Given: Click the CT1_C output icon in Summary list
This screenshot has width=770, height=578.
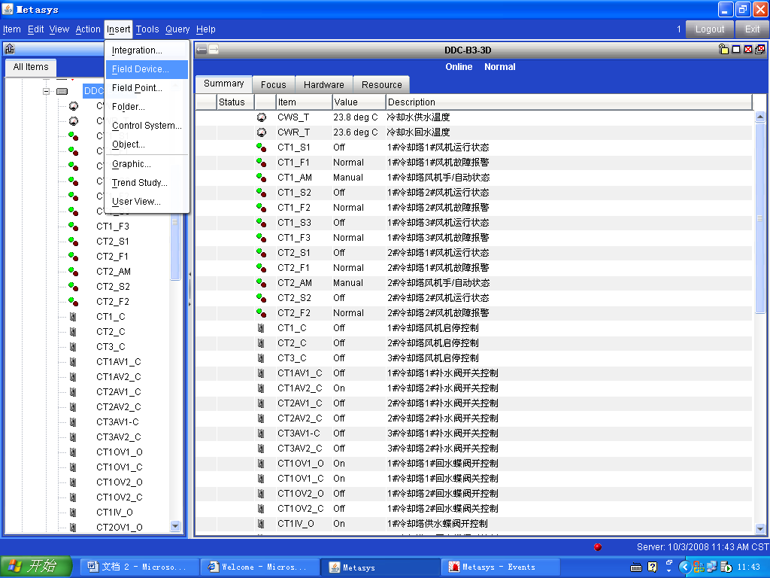Looking at the screenshot, I should tap(261, 328).
